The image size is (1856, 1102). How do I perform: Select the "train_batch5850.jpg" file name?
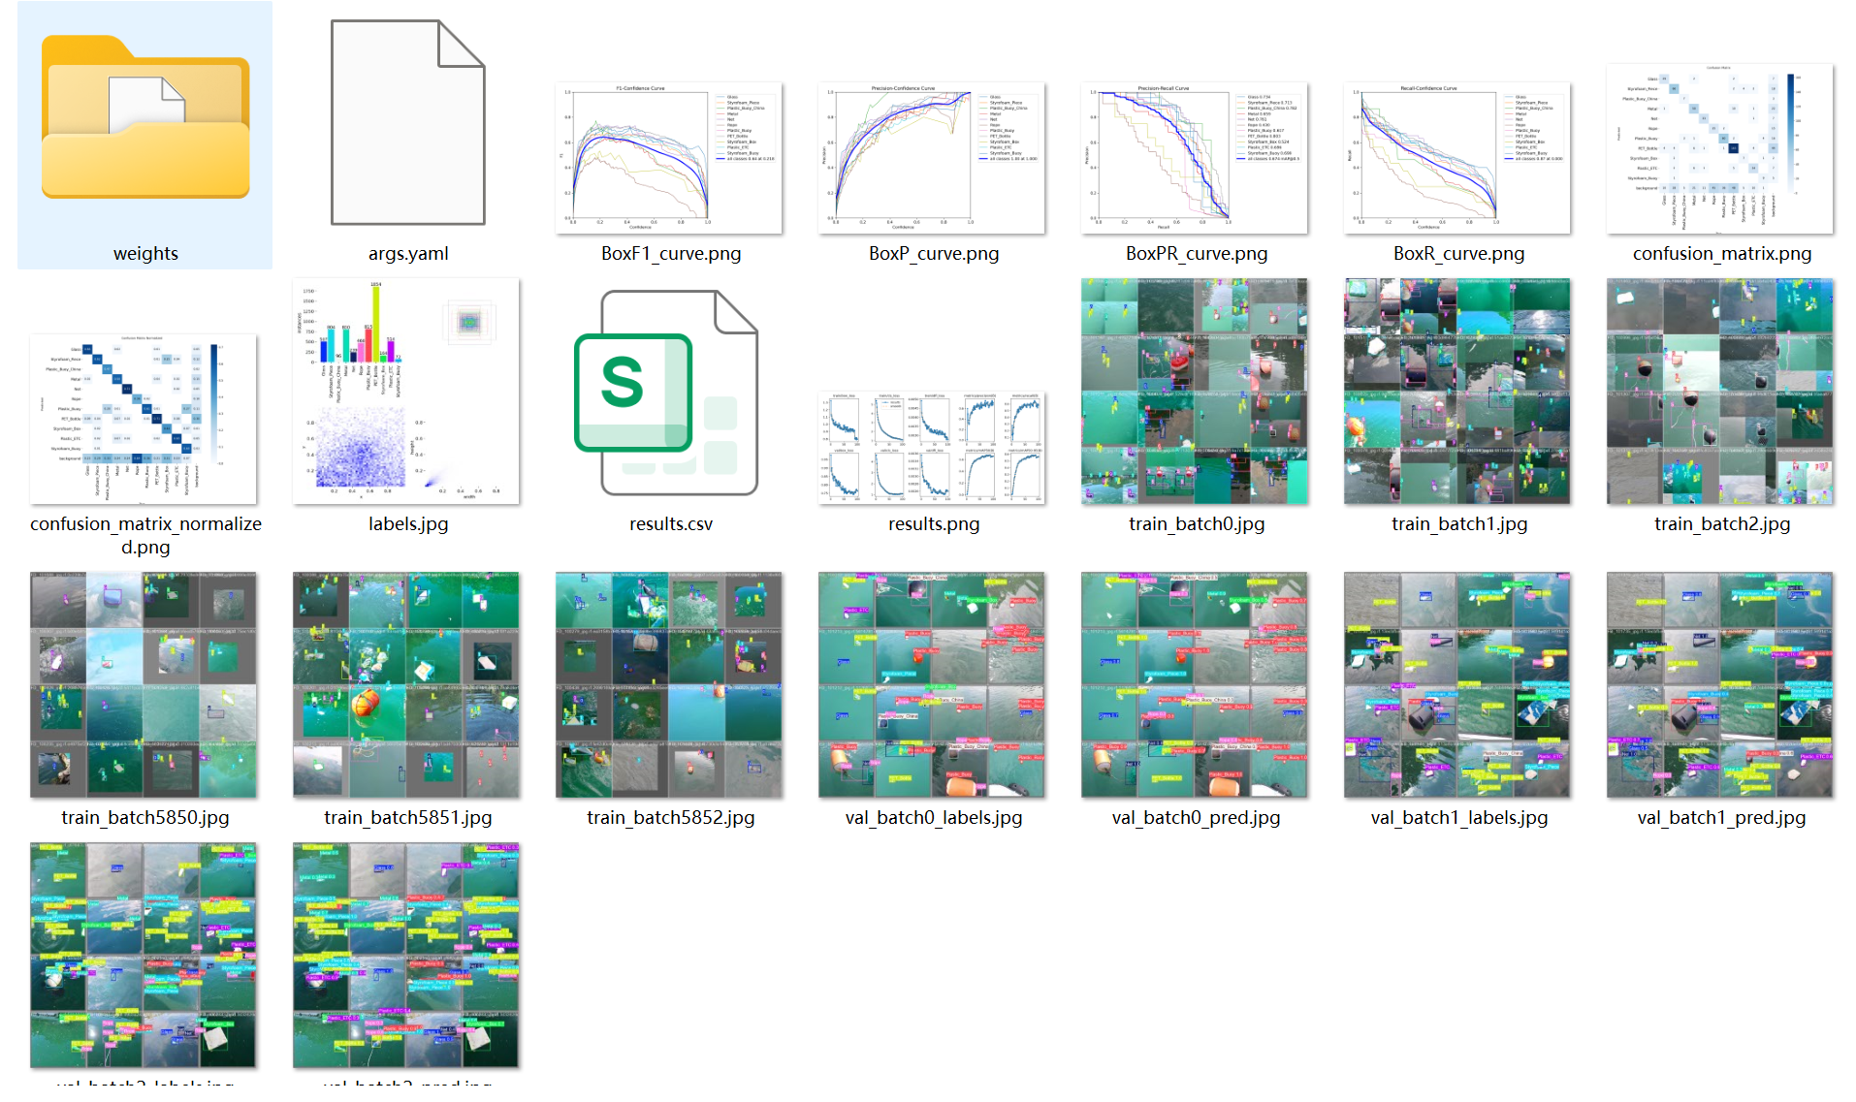pyautogui.click(x=145, y=818)
